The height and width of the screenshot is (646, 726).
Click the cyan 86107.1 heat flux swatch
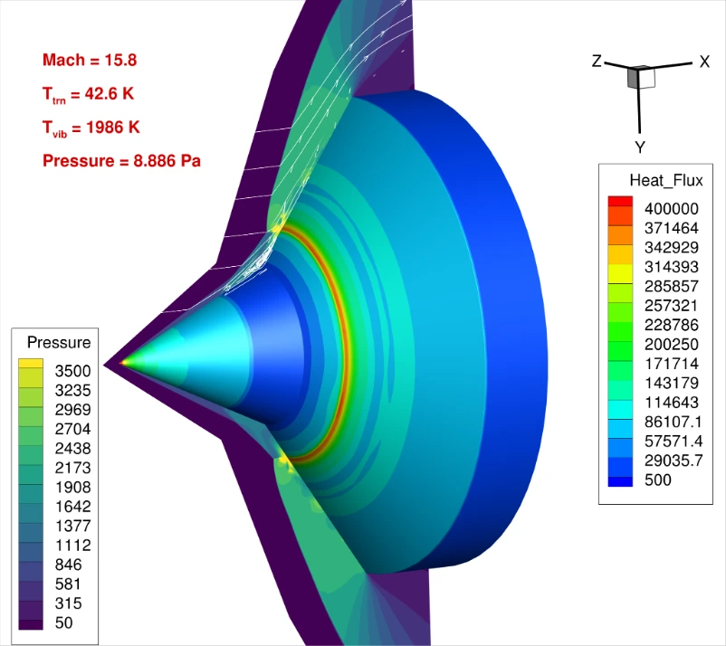[620, 422]
